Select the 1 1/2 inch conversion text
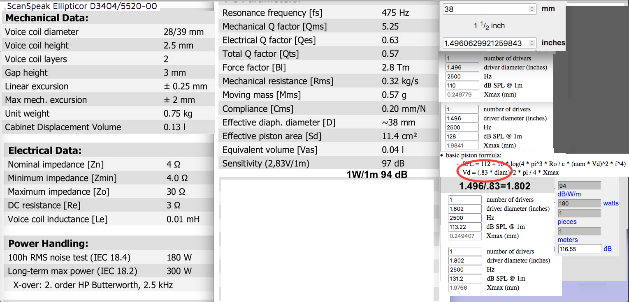 [489, 25]
